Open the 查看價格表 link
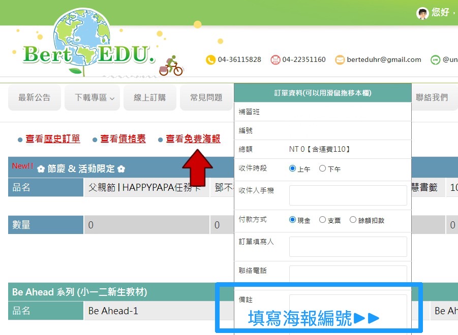Screen dimensions: 458x335 tap(123, 139)
